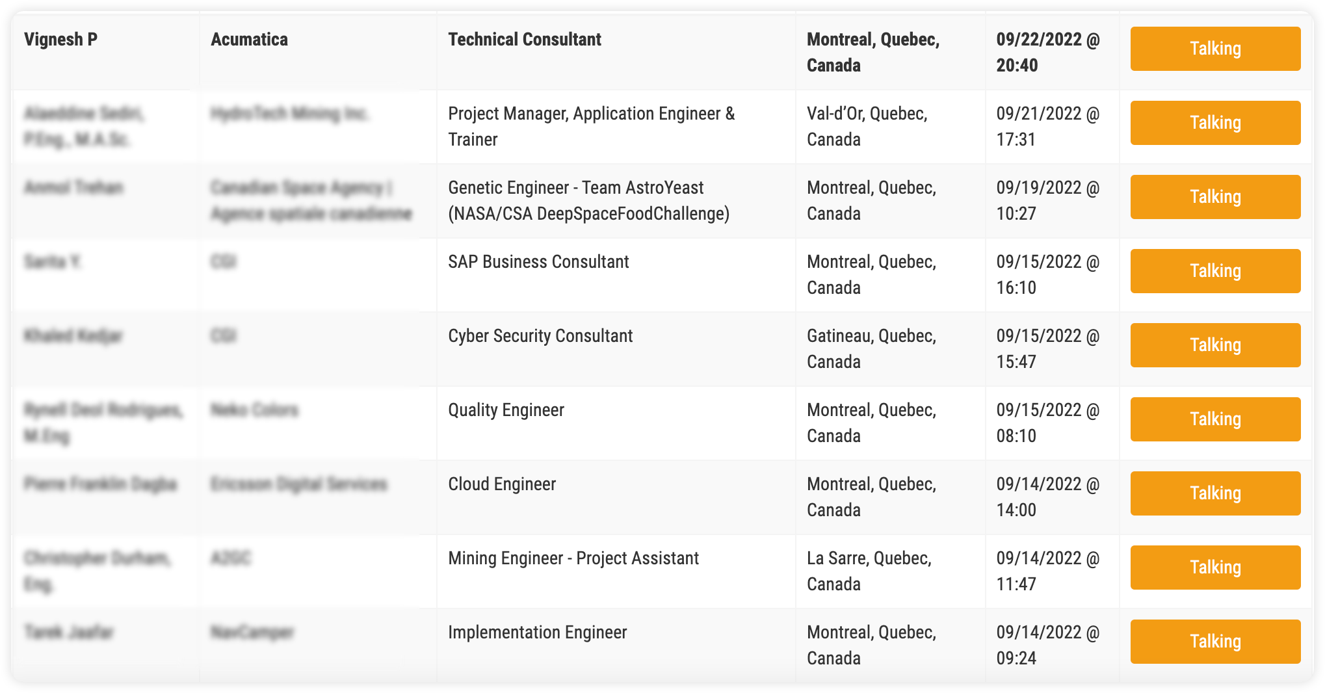
Task: Click Talking for the Genetic Engineer row
Action: point(1214,197)
